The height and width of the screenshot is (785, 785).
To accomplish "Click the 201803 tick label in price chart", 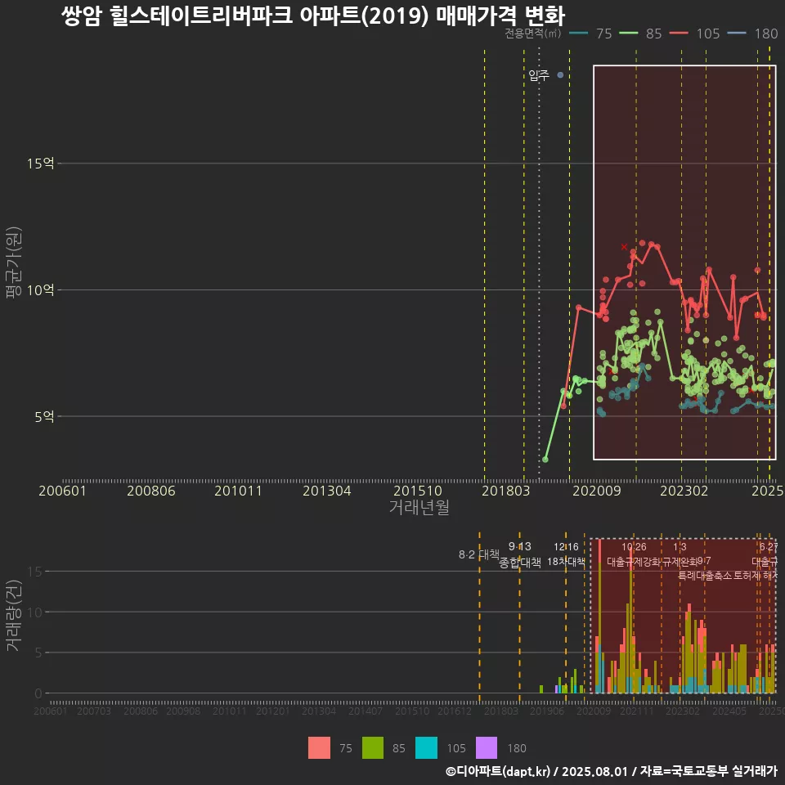I will coord(505,491).
